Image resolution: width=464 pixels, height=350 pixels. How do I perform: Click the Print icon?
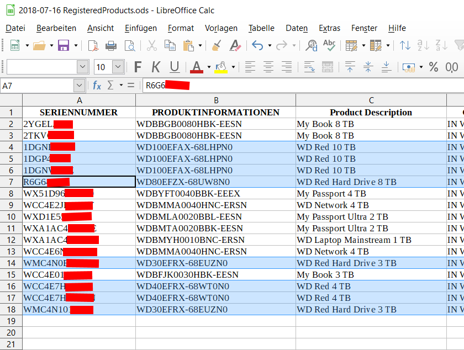[x=111, y=46]
